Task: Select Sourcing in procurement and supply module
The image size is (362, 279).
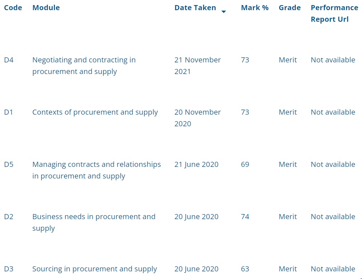Action: tap(94, 269)
